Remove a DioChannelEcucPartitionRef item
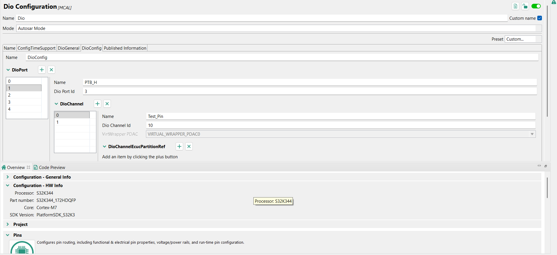 [189, 146]
